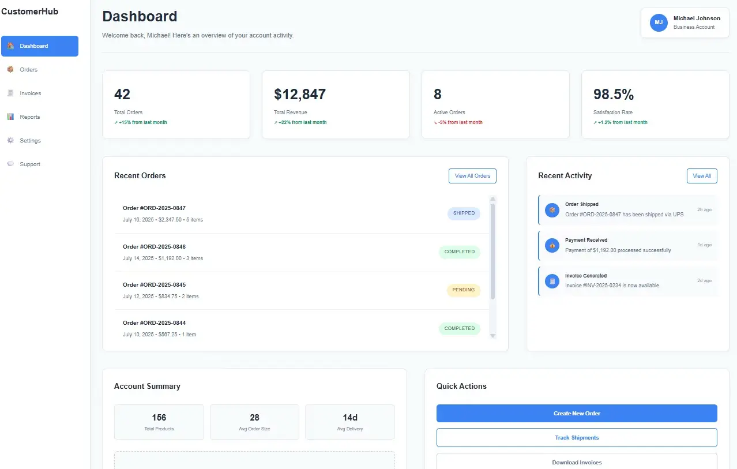Select the Track Shipments button
737x469 pixels.
click(576, 438)
